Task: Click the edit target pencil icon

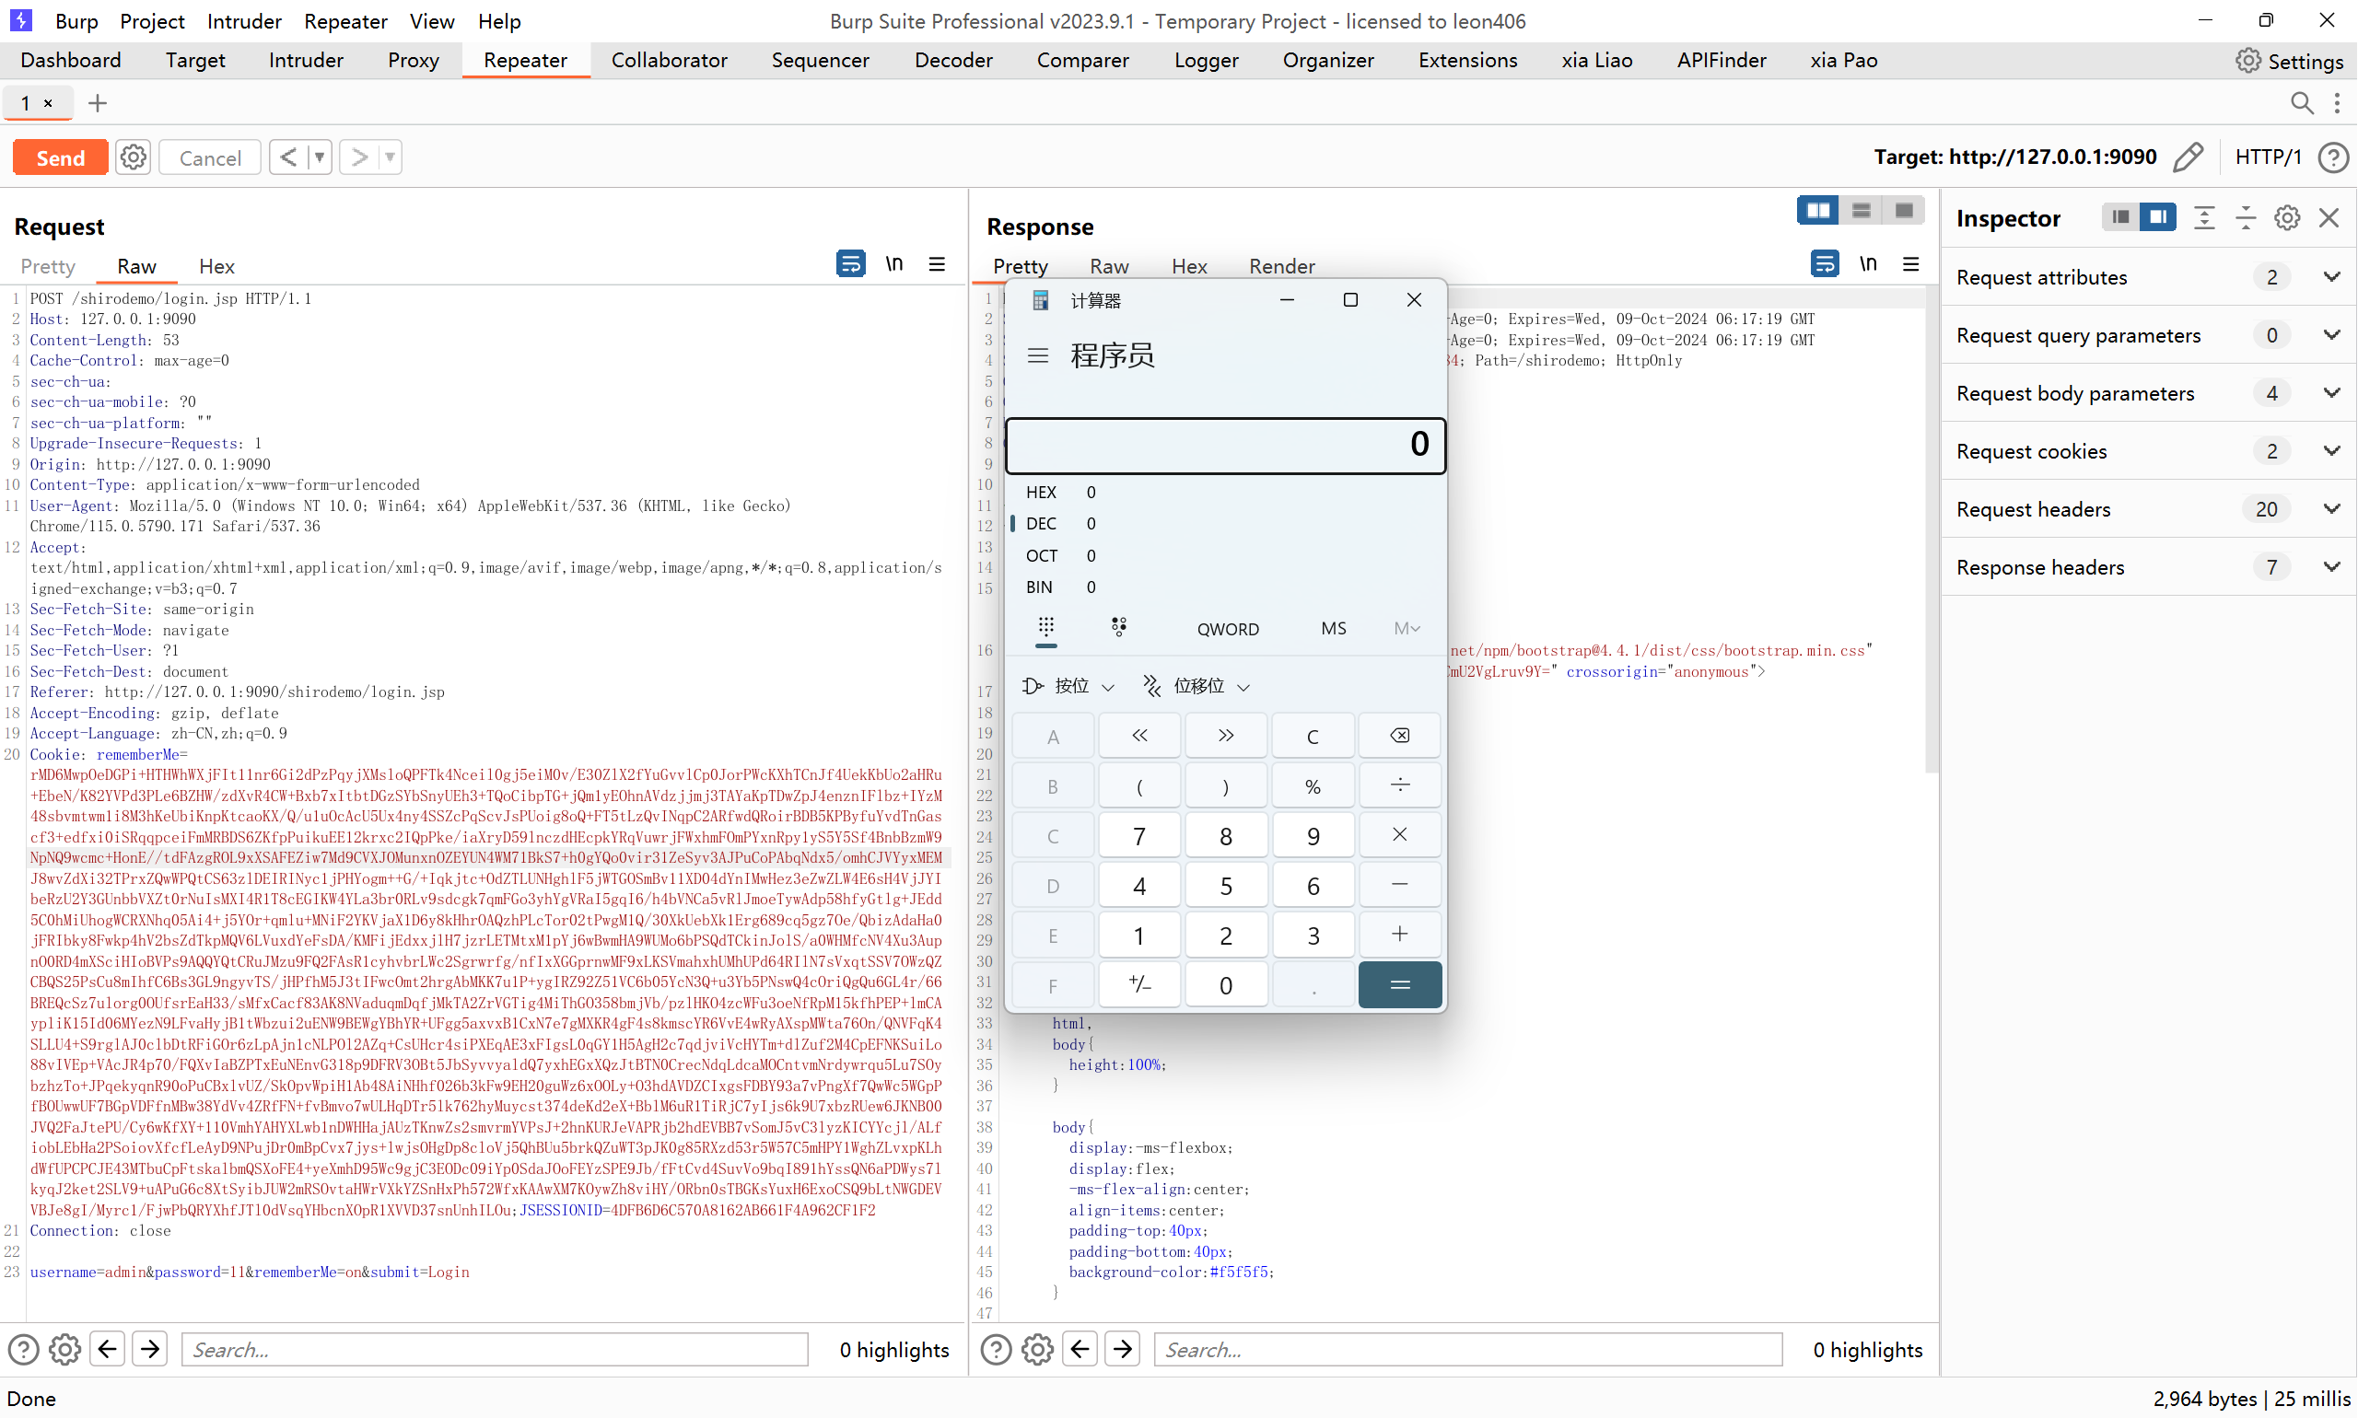Action: coord(2188,157)
